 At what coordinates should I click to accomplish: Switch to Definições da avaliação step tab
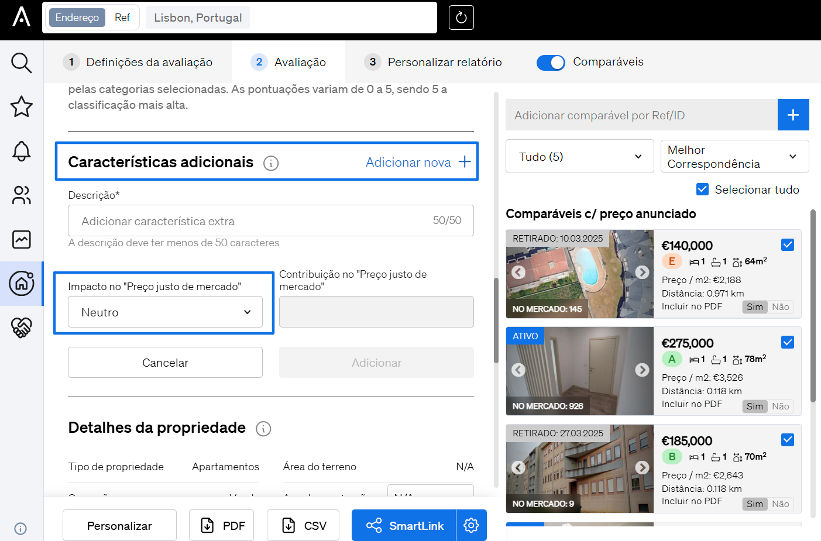click(x=138, y=62)
